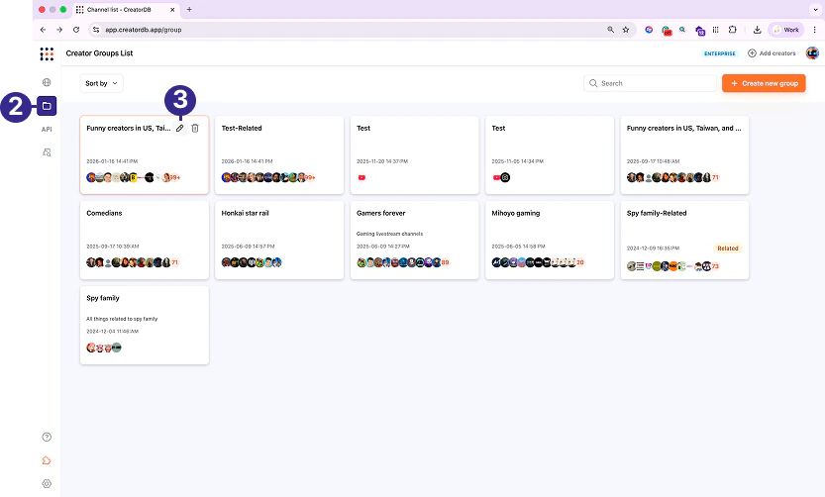This screenshot has width=825, height=497.
Task: Click 'All things related to spy family' description
Action: (x=122, y=319)
